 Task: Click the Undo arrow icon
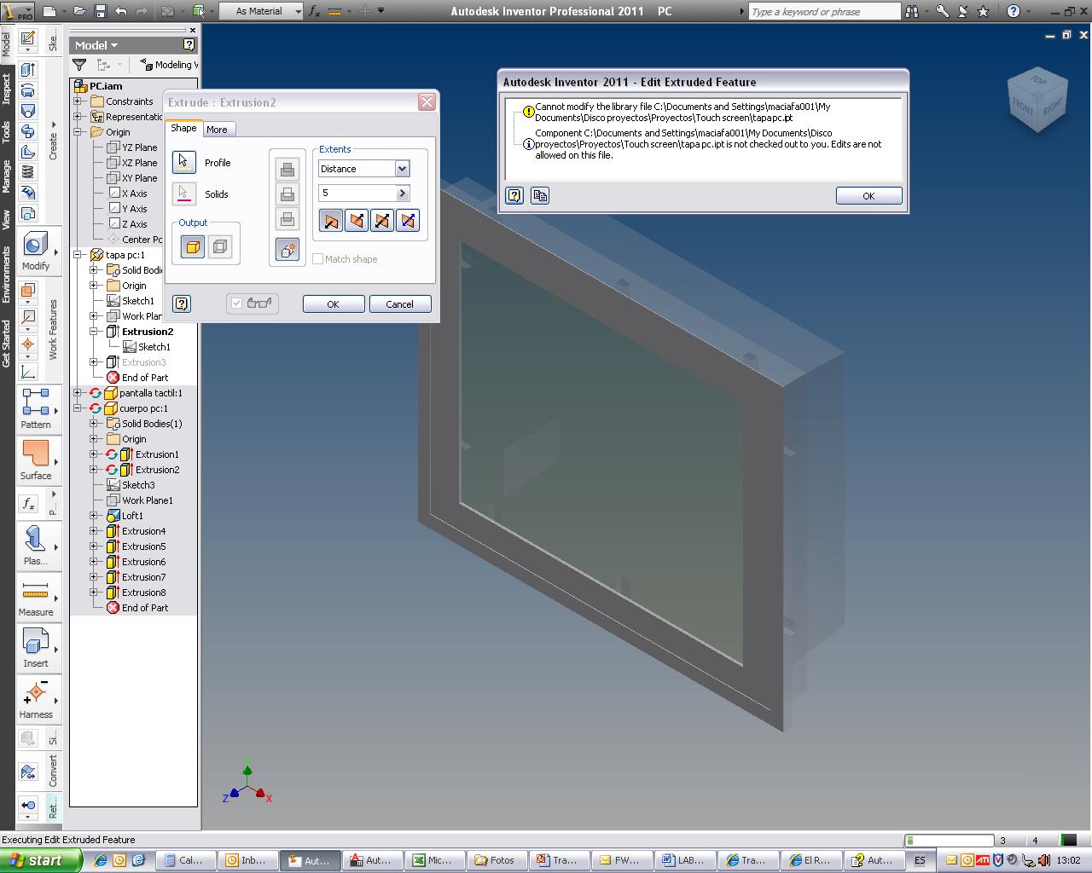[121, 11]
